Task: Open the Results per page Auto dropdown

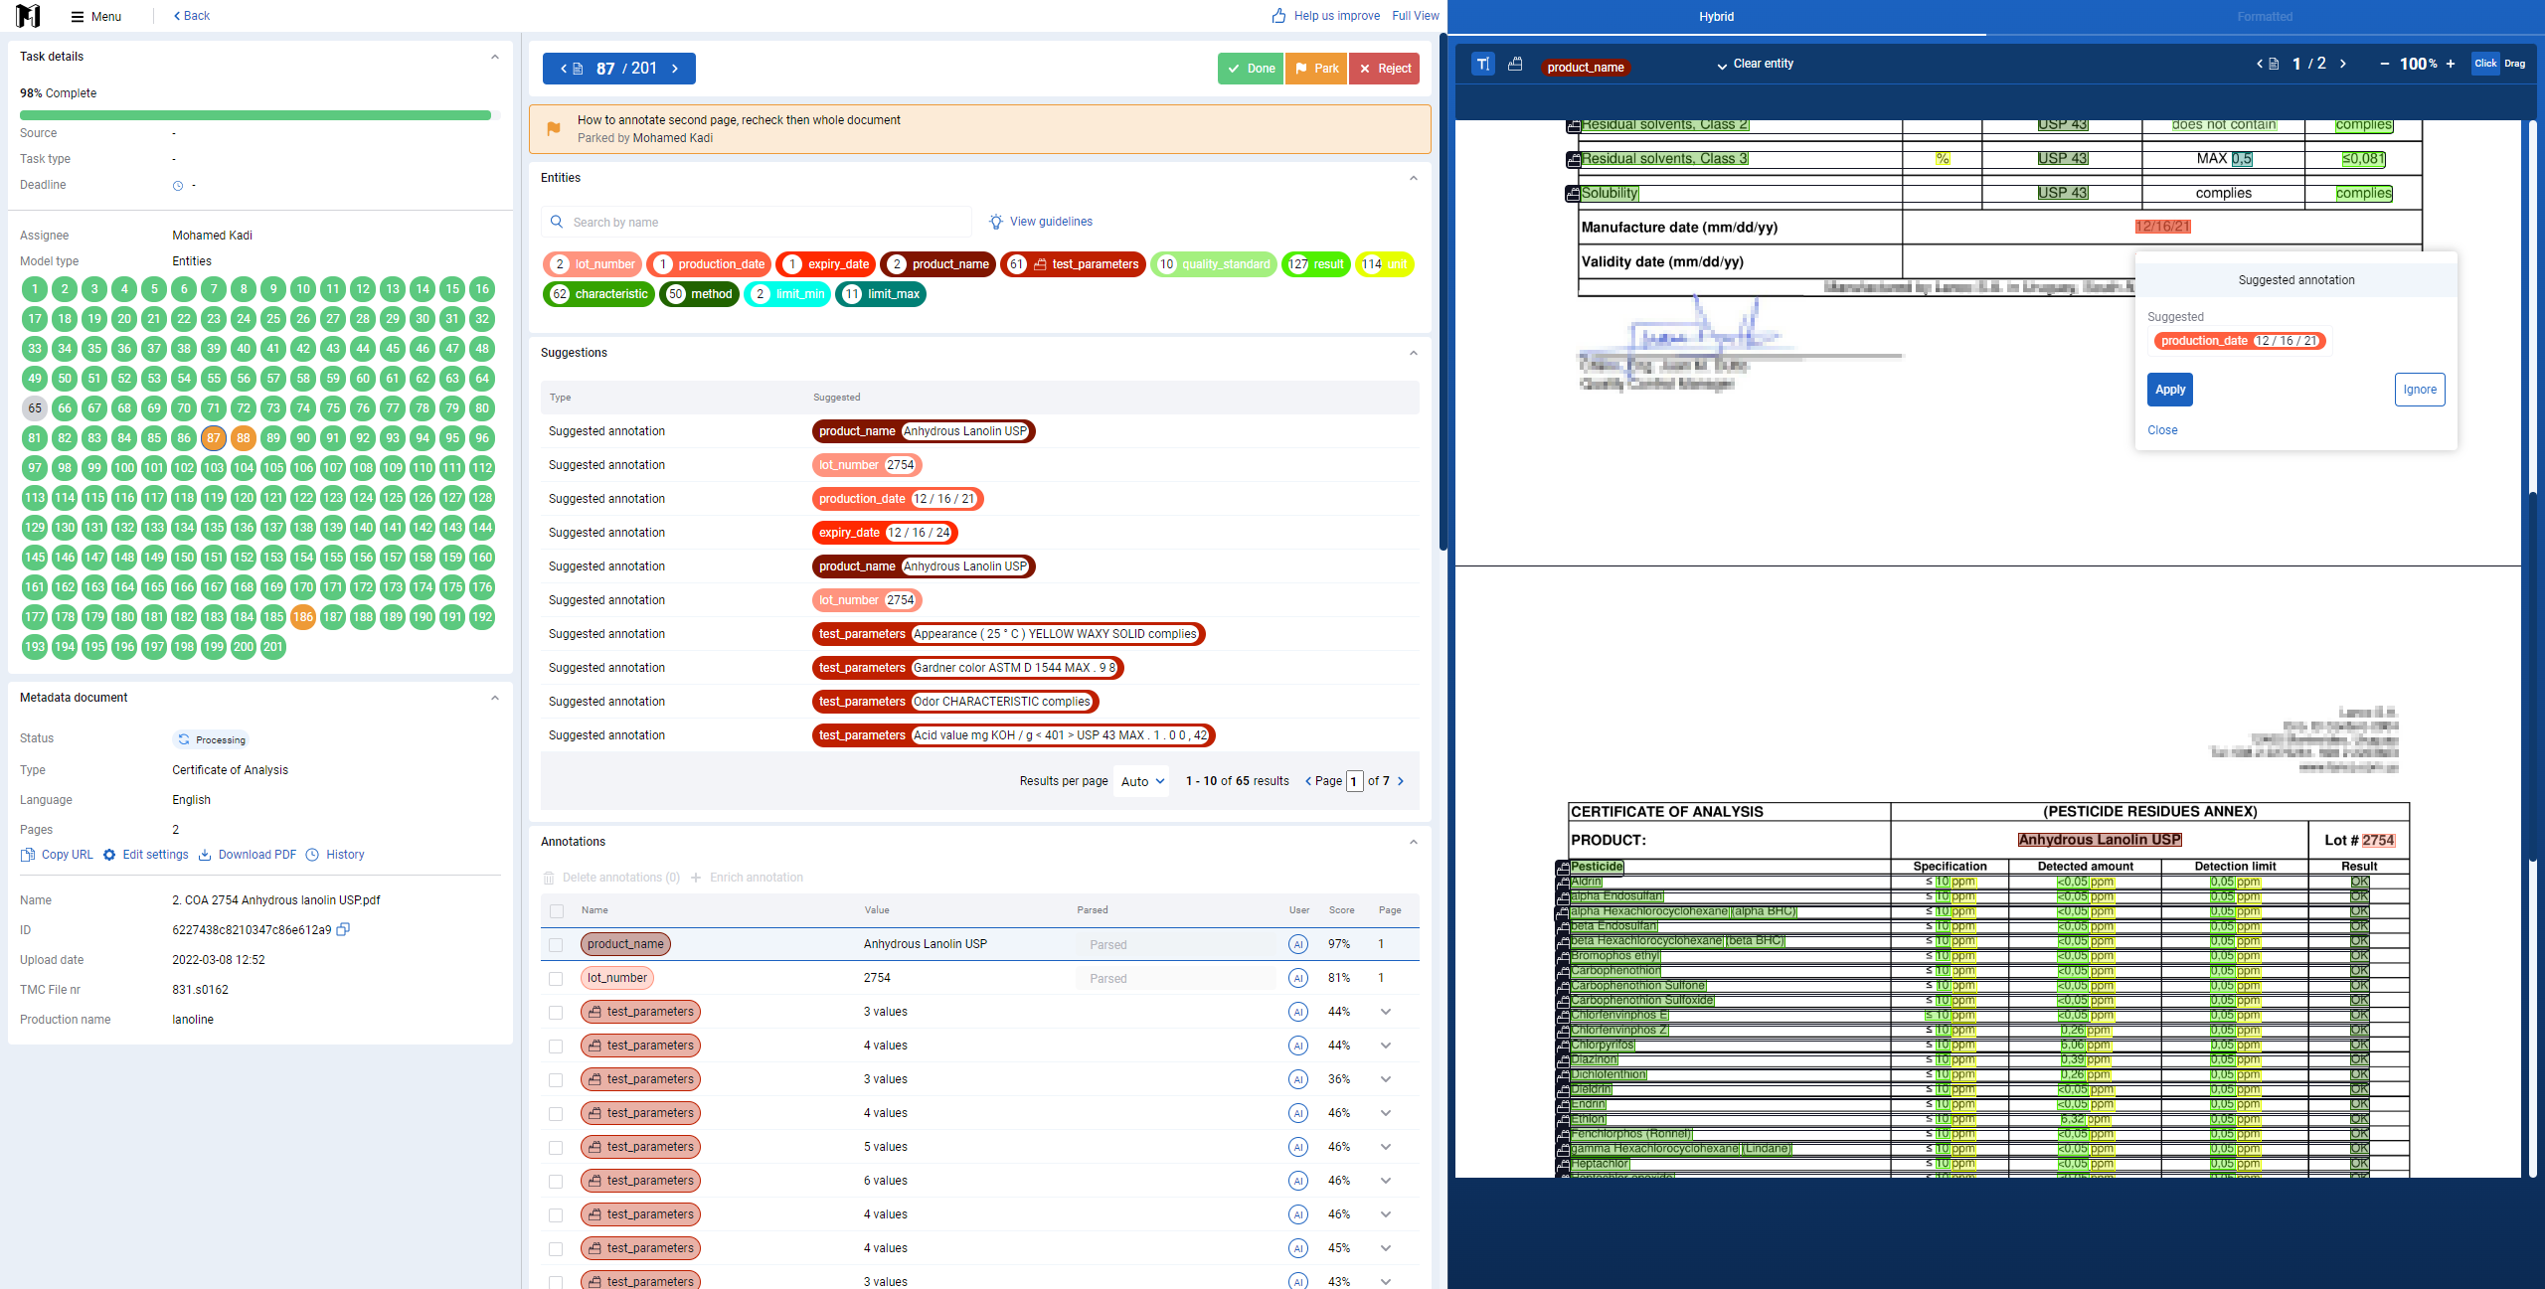Action: 1142,782
